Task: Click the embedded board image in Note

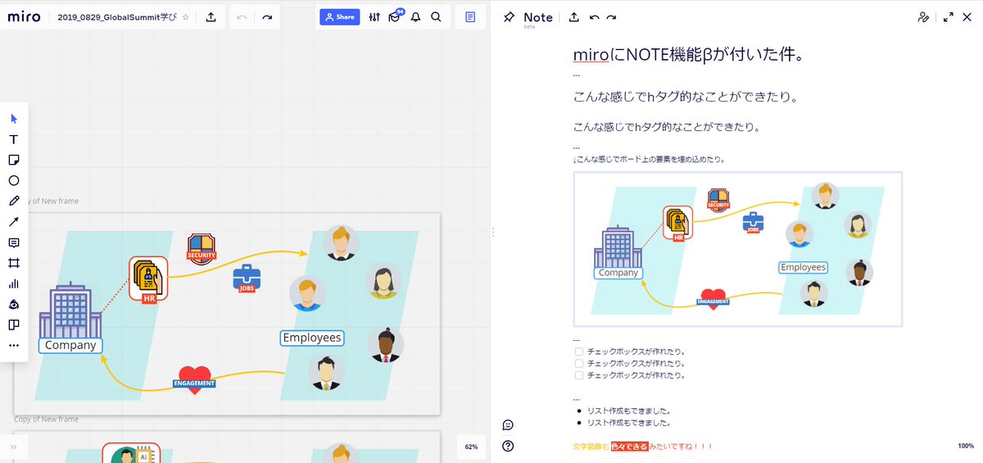Action: [x=738, y=249]
